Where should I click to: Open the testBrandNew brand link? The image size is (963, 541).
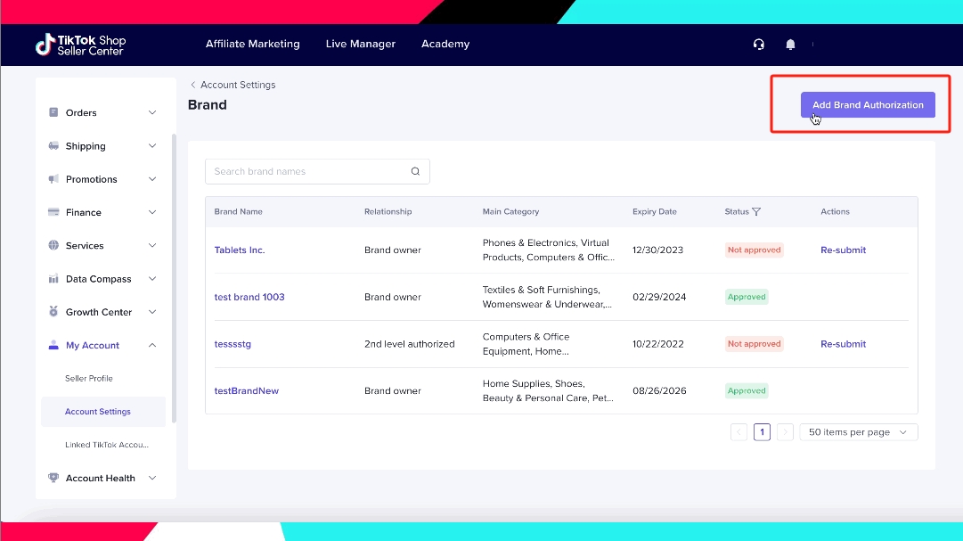tap(246, 391)
